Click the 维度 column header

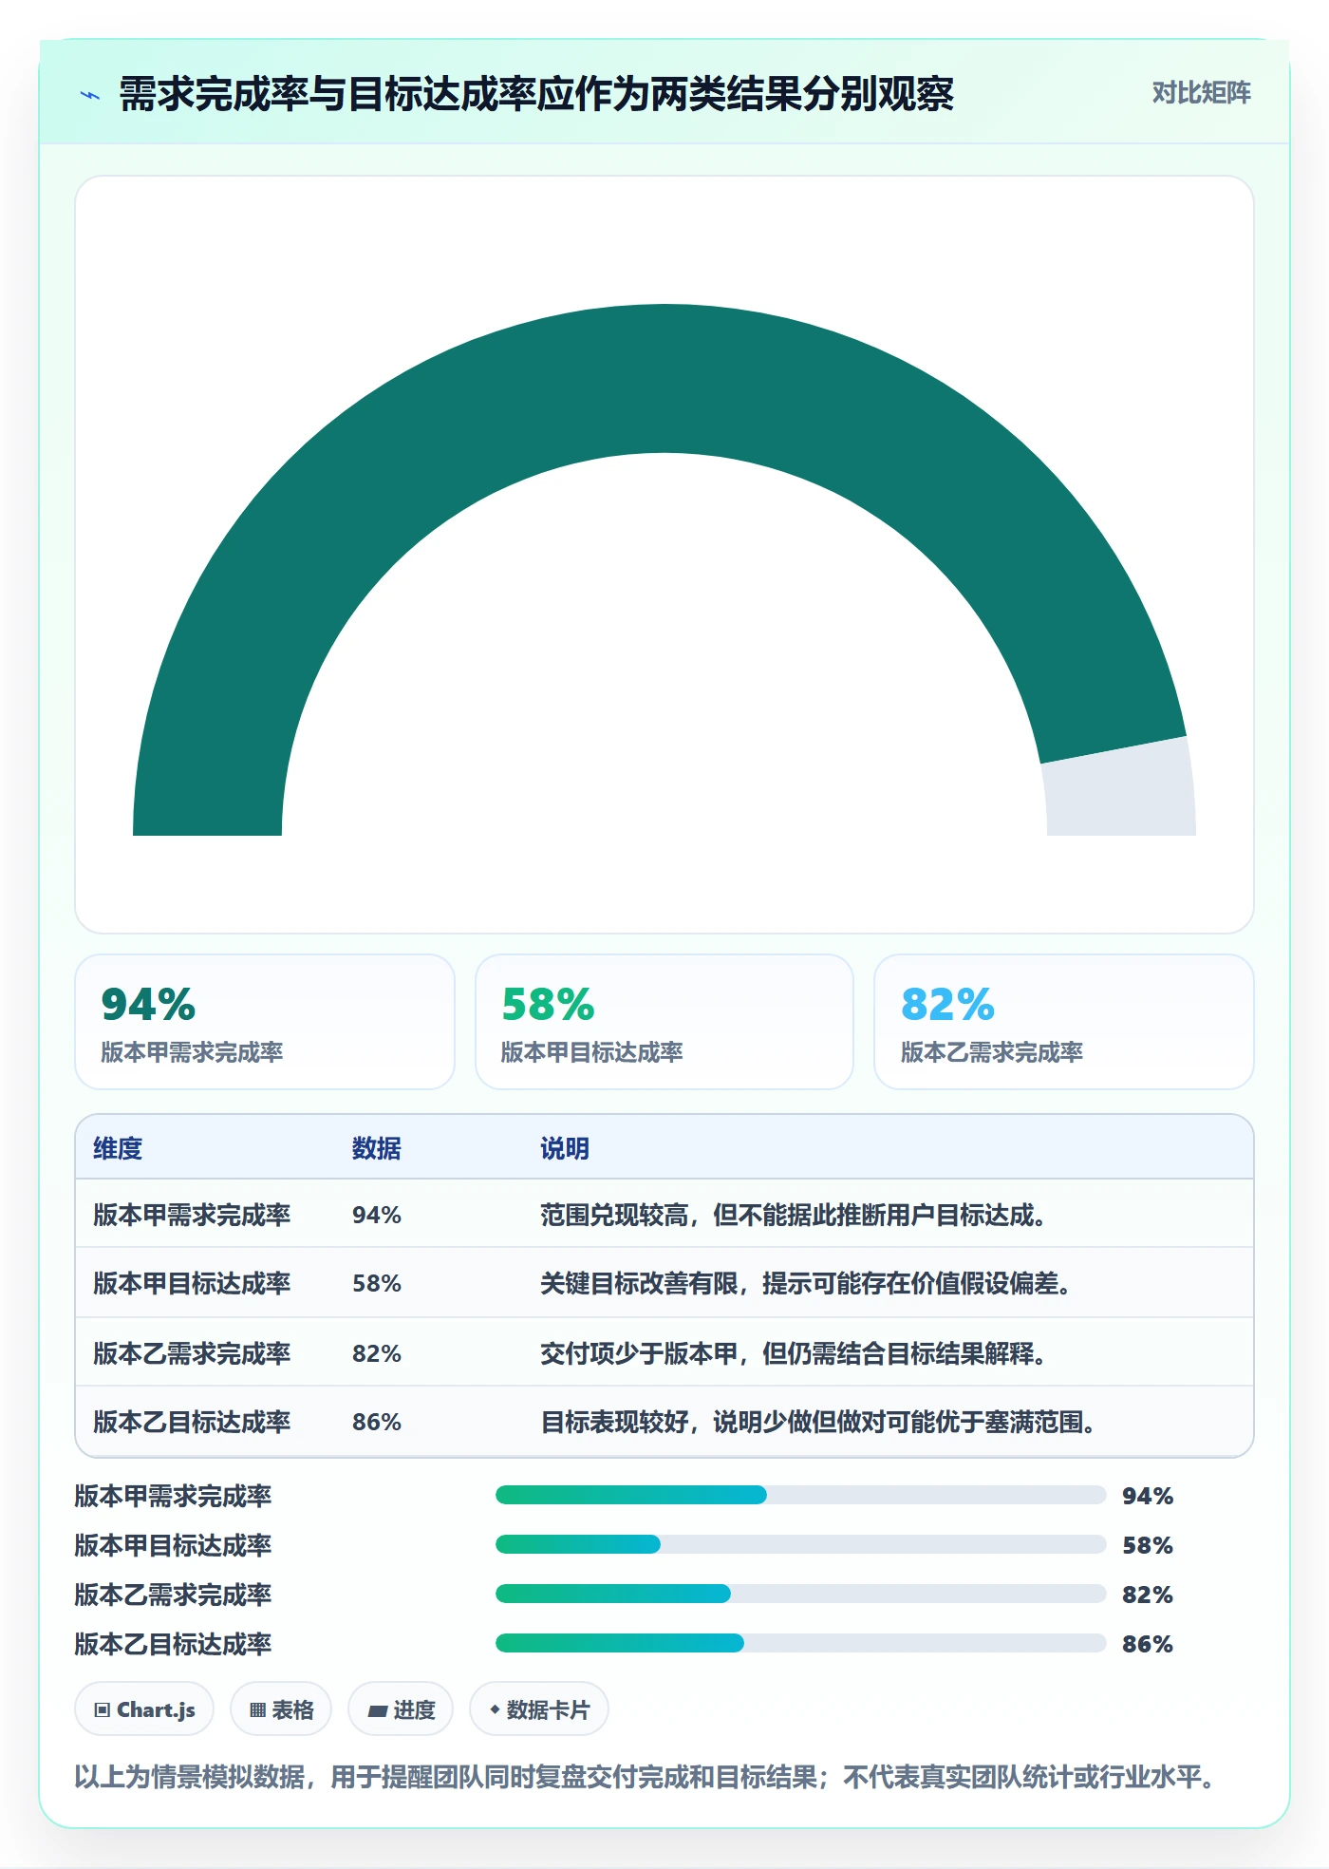(x=118, y=1148)
